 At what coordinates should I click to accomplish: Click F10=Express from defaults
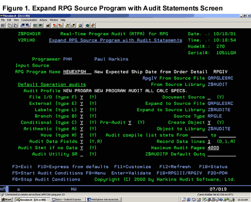click(x=73, y=167)
